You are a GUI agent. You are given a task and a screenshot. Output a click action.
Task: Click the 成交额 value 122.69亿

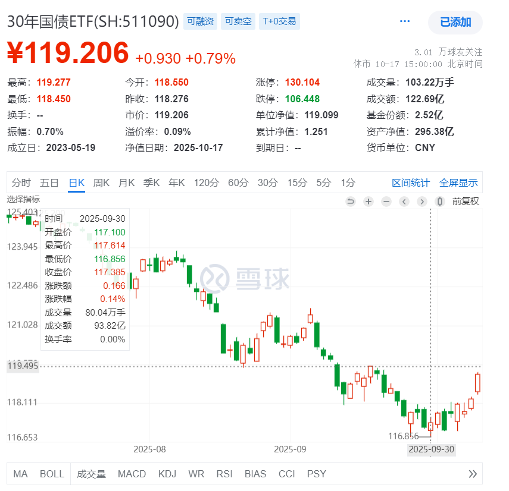point(424,99)
